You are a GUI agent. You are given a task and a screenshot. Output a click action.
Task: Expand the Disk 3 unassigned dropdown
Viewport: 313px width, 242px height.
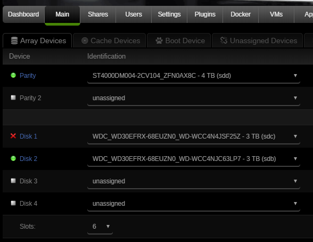(194, 181)
